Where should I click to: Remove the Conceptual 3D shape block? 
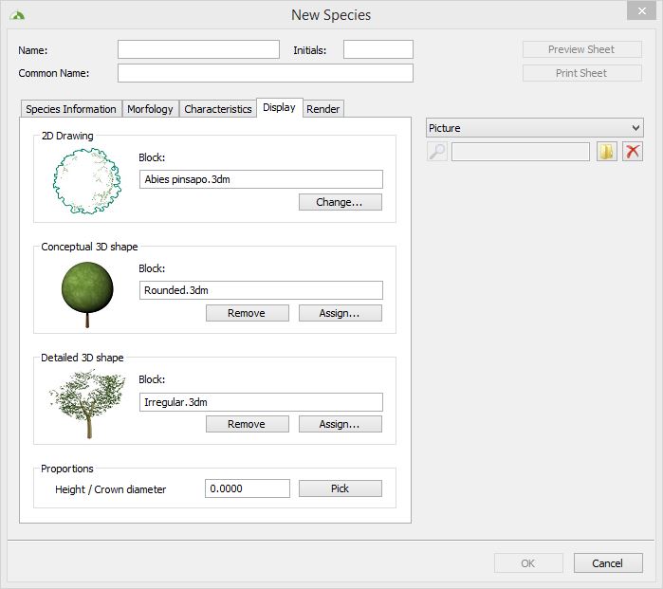(x=247, y=313)
